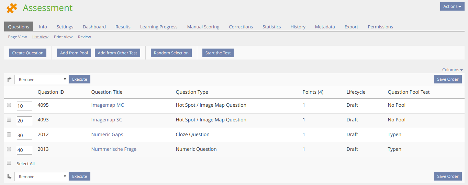
Task: Tick the checkbox for Imagemap MC question
Action: pyautogui.click(x=9, y=105)
